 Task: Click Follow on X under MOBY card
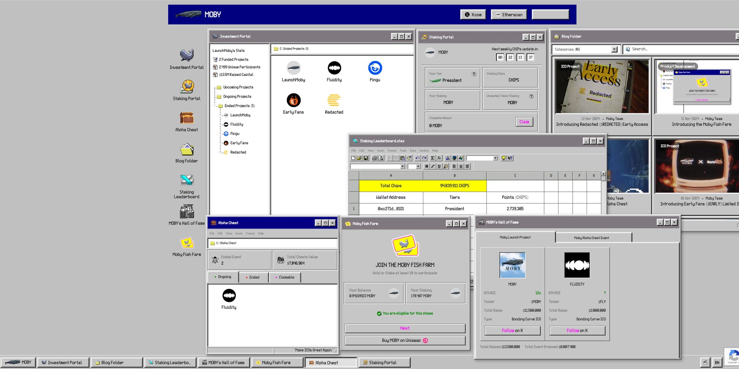tap(512, 331)
